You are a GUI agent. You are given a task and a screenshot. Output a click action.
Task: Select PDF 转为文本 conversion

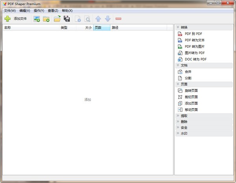point(194,40)
